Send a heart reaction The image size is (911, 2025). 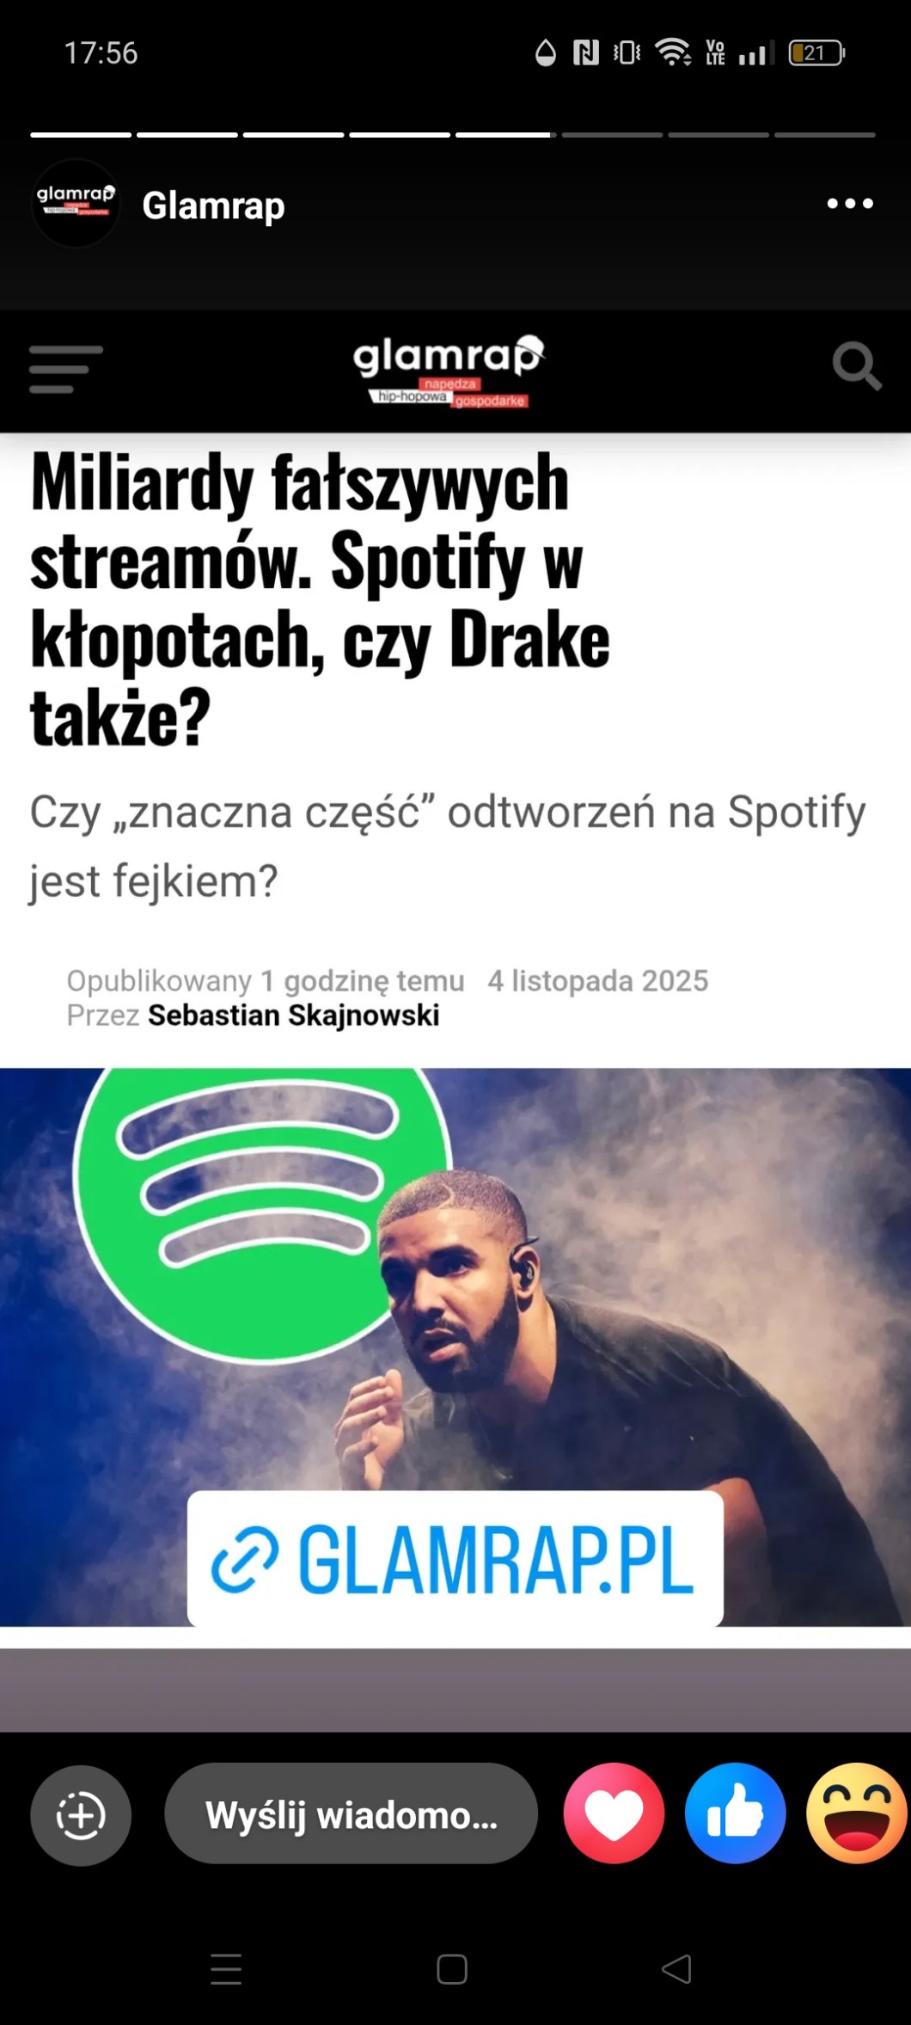click(614, 1814)
